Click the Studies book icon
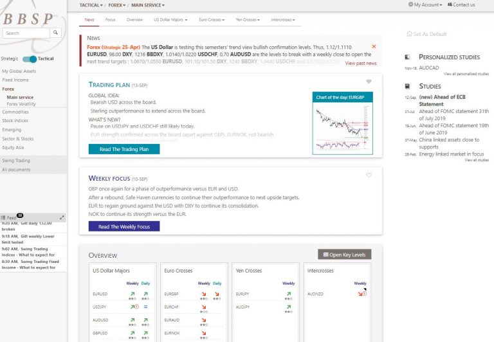The height and width of the screenshot is (342, 494). click(407, 86)
